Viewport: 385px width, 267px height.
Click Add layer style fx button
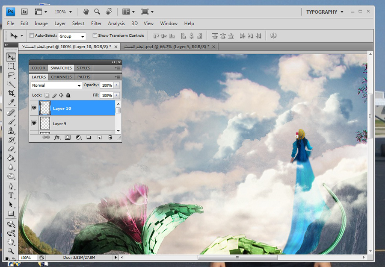point(57,137)
